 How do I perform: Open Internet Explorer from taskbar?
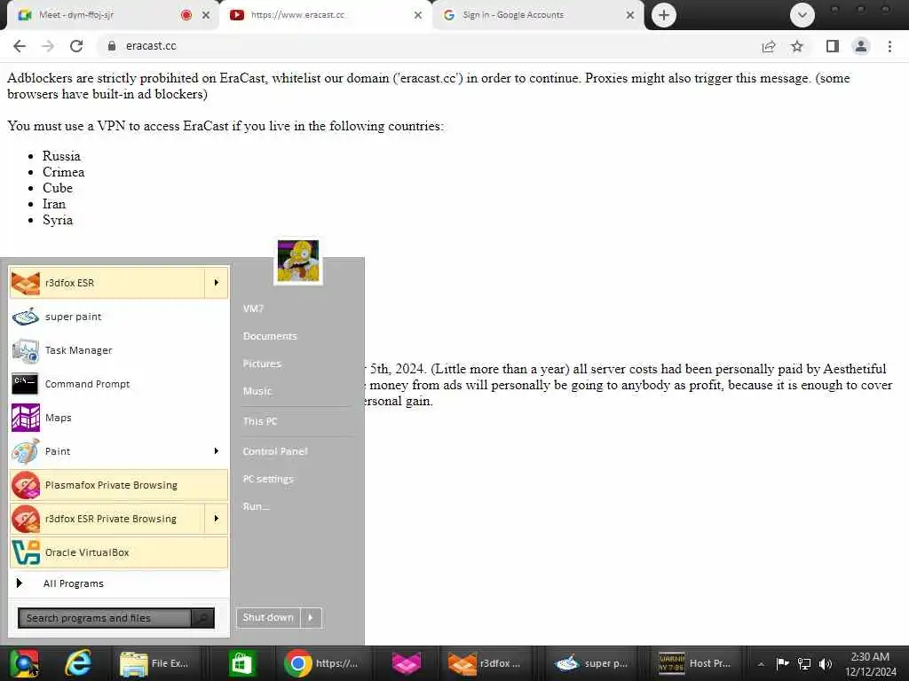pyautogui.click(x=78, y=663)
